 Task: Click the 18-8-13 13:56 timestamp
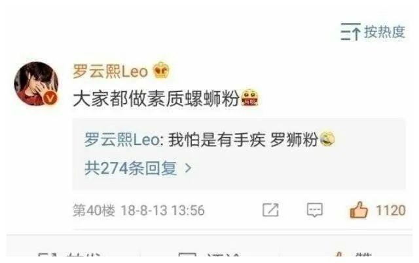coord(163,211)
